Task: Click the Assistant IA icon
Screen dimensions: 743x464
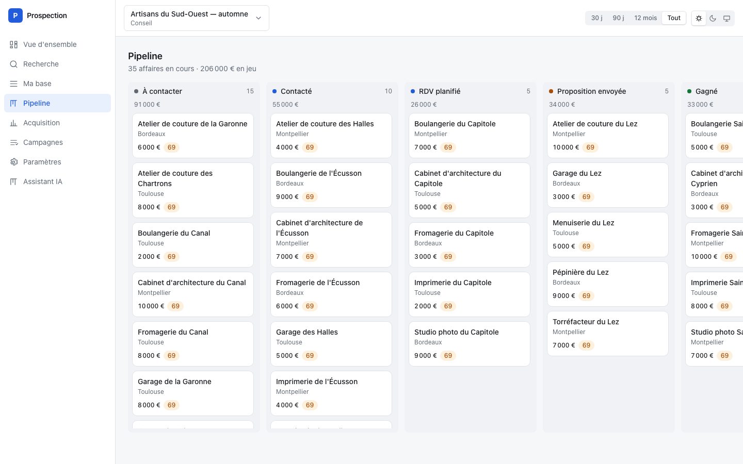Action: tap(14, 181)
